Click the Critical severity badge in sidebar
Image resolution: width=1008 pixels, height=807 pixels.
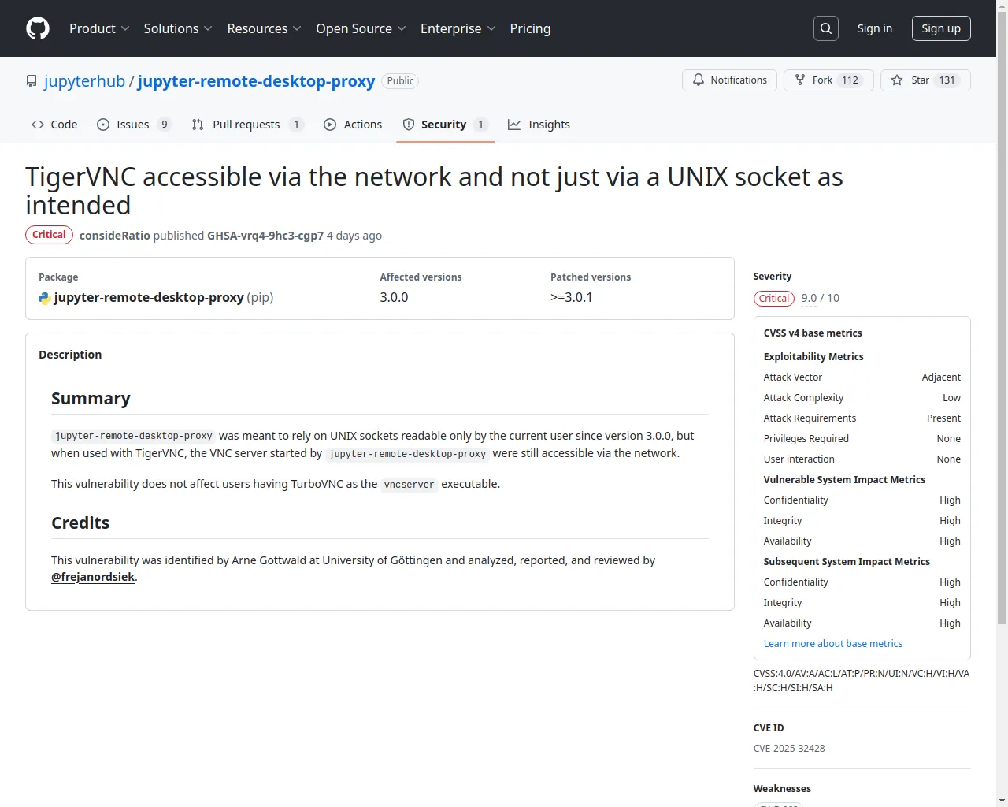click(774, 298)
